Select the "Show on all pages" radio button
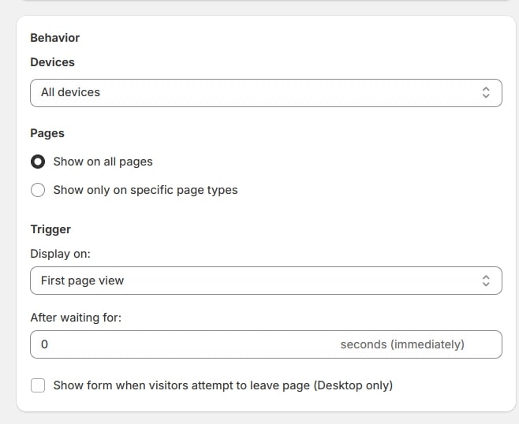This screenshot has width=519, height=424. (37, 162)
